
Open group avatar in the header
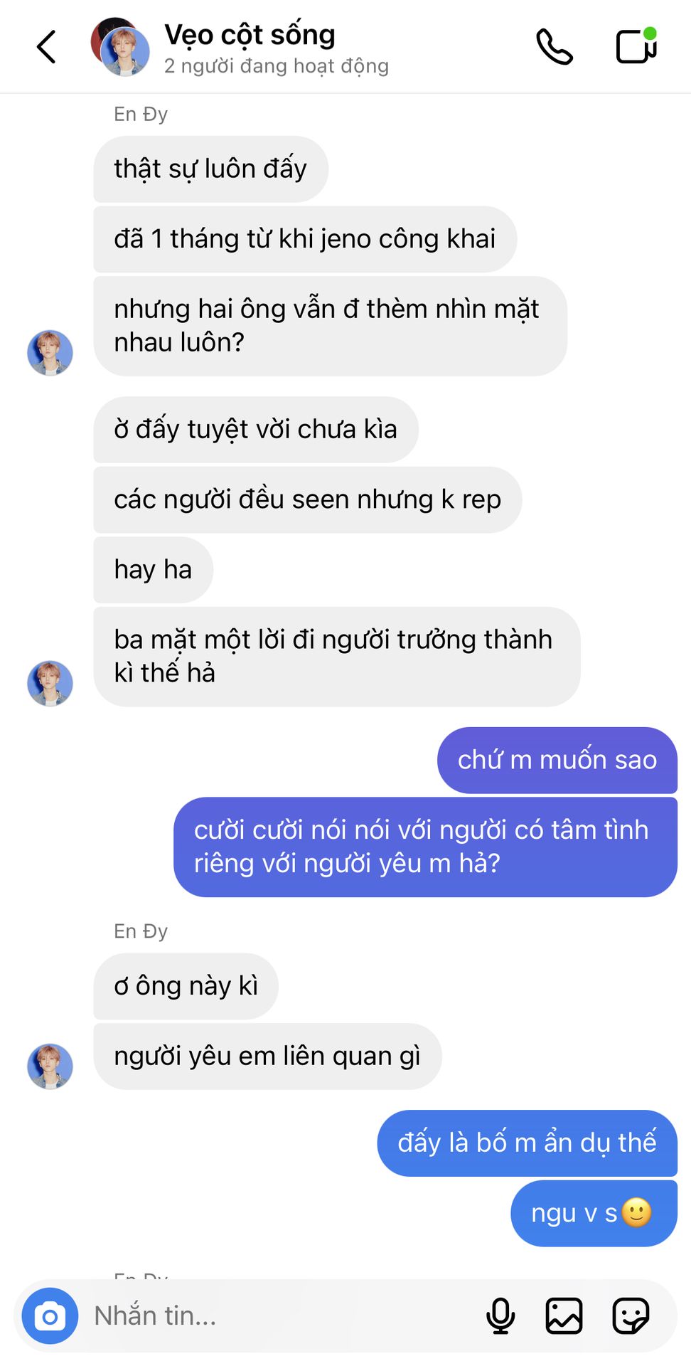(120, 47)
